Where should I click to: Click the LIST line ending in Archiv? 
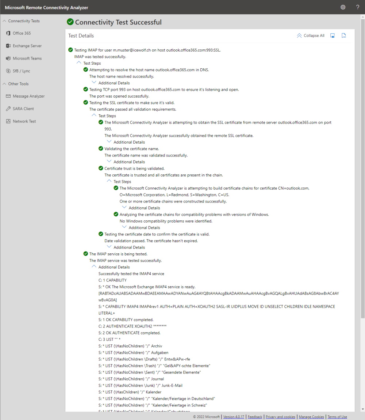130,346
